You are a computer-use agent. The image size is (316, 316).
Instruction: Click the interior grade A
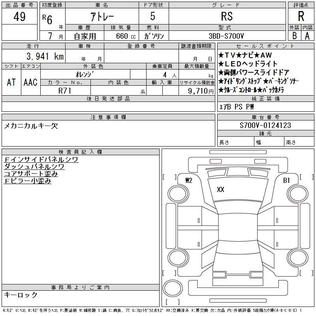click(307, 36)
